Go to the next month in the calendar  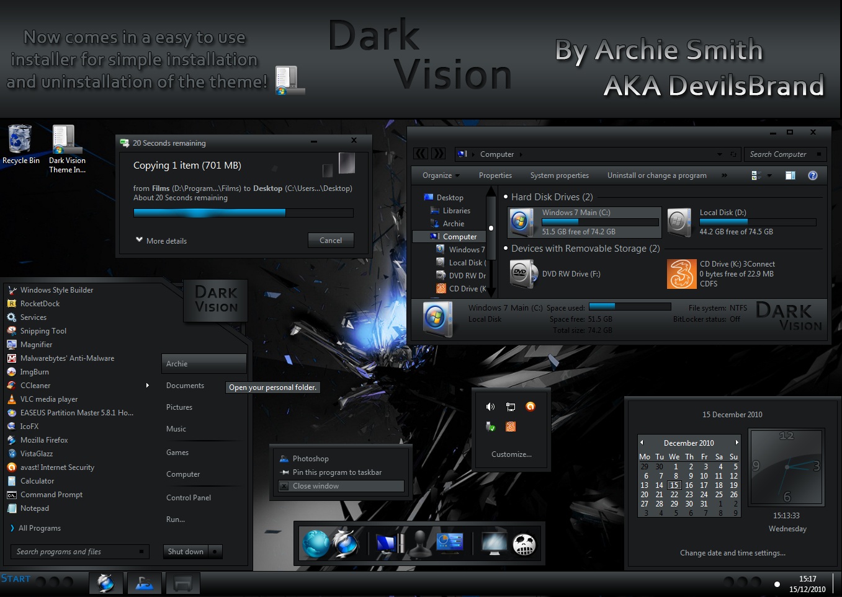coord(737,443)
